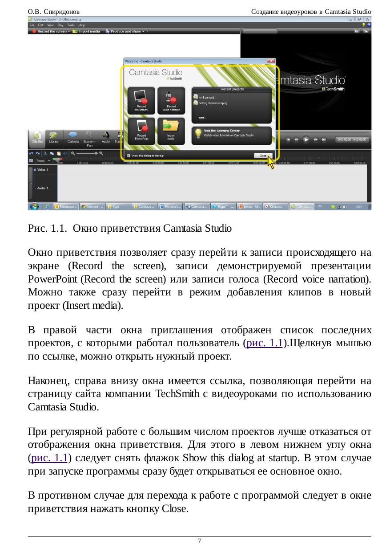Open the Edit menu
The image size is (390, 553).
(x=40, y=25)
